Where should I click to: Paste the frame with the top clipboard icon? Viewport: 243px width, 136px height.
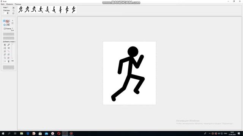[x=14, y=14]
